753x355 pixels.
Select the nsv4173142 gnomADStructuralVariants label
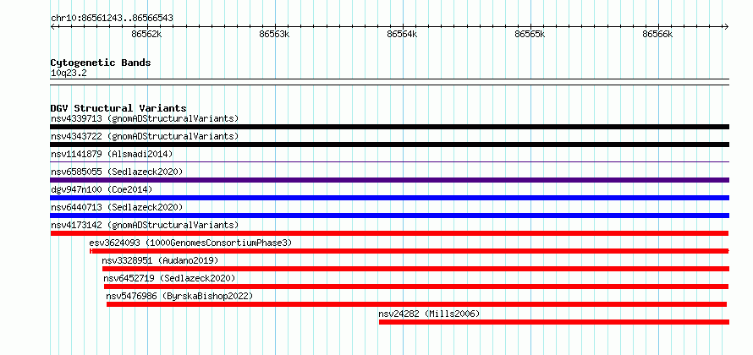coord(145,225)
